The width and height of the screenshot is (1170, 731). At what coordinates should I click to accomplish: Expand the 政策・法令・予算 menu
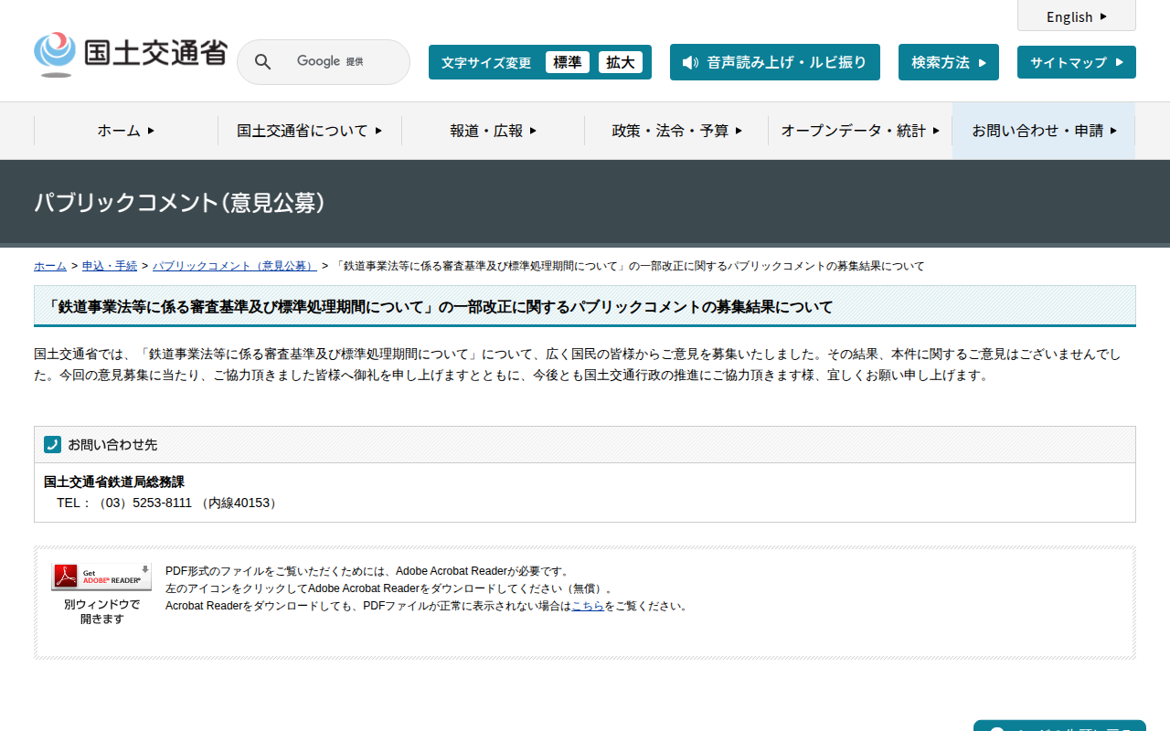tap(676, 131)
